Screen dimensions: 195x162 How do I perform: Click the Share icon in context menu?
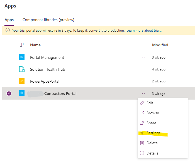click(x=142, y=123)
